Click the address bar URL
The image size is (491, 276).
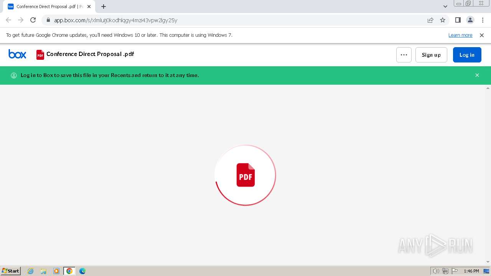coord(115,20)
